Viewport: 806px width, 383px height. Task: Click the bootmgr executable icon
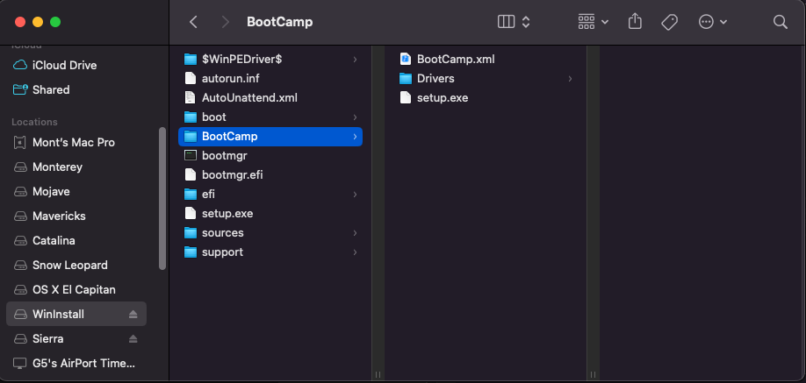[x=191, y=155]
